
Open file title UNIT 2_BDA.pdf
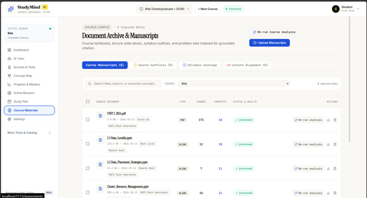[116, 114]
